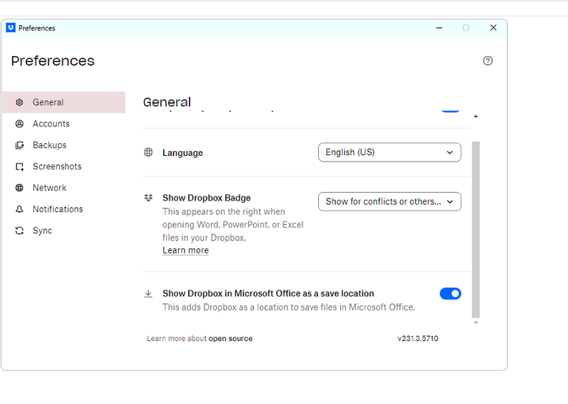Toggle the partially hidden switch at top
This screenshot has height=404, width=568.
click(450, 110)
